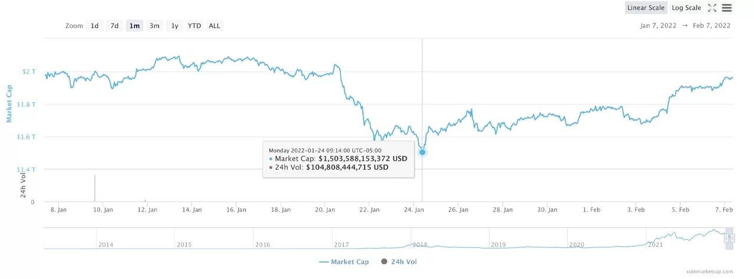This screenshot has height=279, width=754.
Task: Show ALL historical data
Action: pos(214,26)
